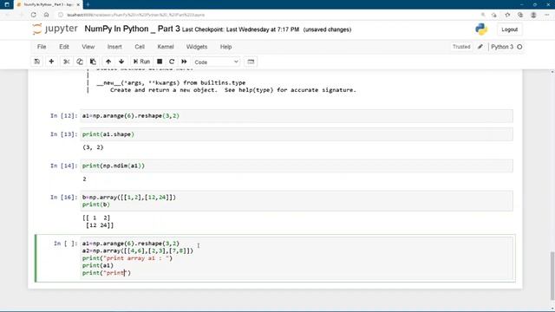Image resolution: width=555 pixels, height=312 pixels.
Task: Click the Last Checkpoint text
Action: click(240, 29)
